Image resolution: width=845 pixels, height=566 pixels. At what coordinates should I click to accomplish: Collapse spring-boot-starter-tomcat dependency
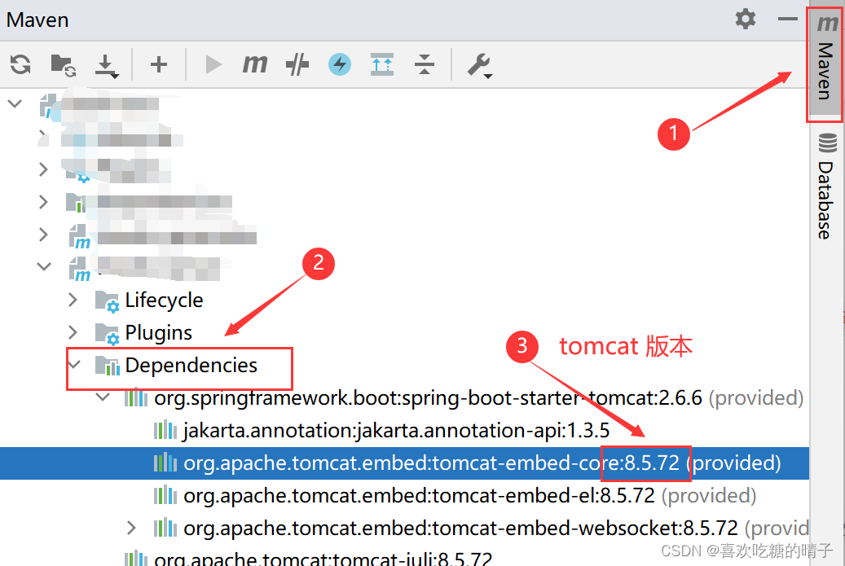click(x=103, y=398)
